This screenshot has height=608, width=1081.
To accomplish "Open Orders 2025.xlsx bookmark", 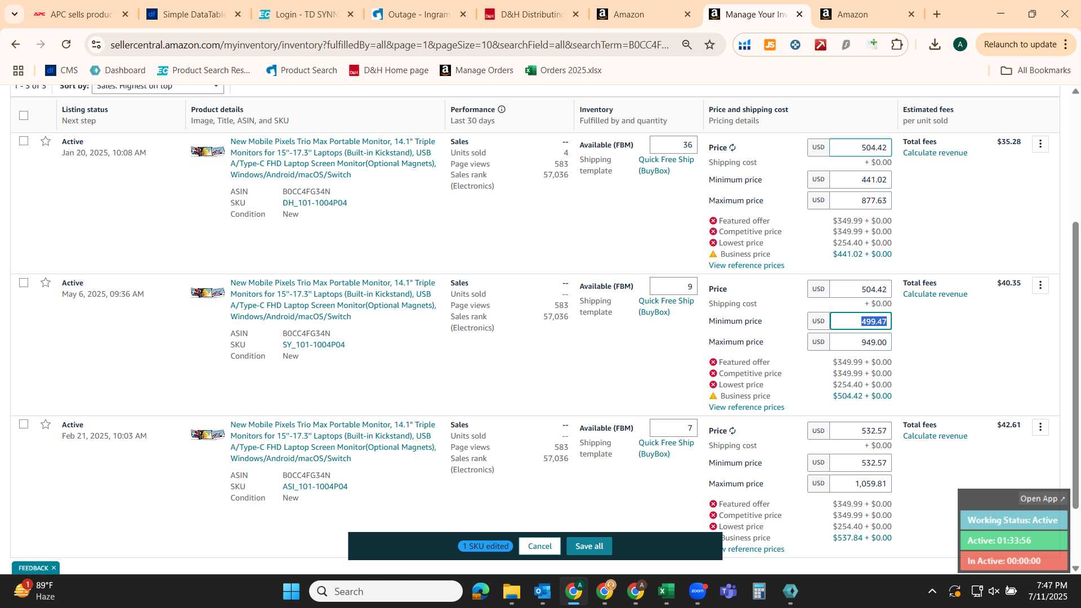I will 563,70.
